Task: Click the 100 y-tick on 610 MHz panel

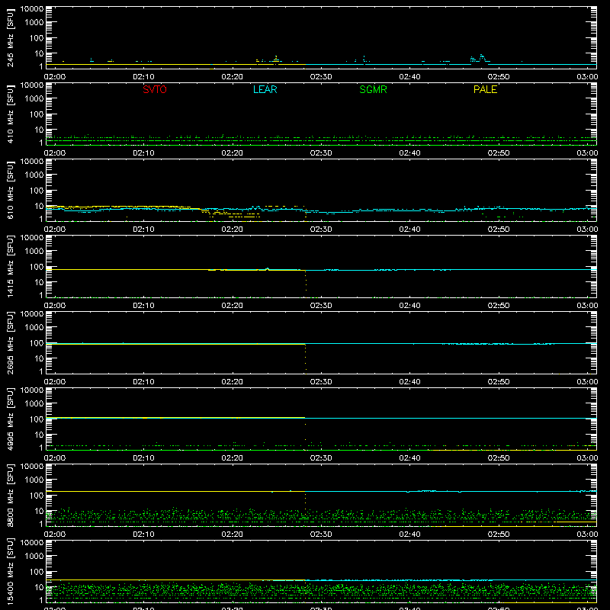Action: pos(37,190)
